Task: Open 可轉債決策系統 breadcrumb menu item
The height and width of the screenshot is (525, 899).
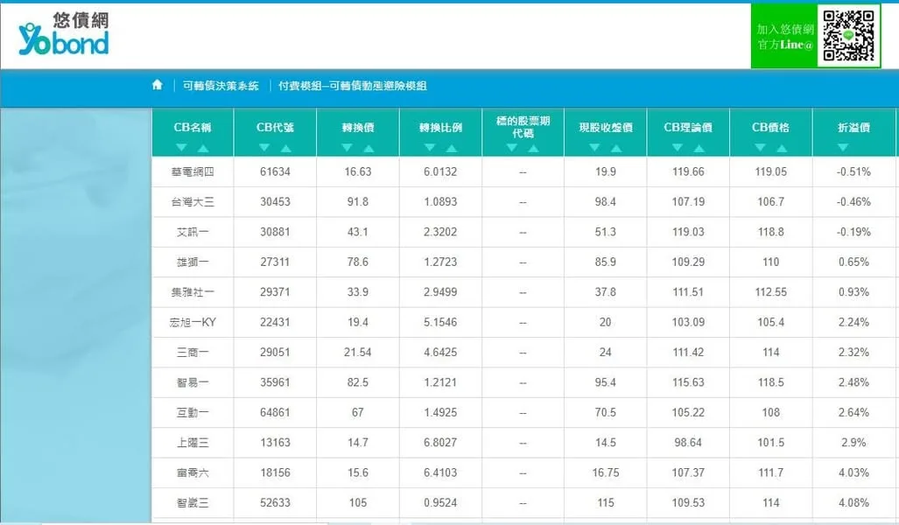Action: coord(221,86)
